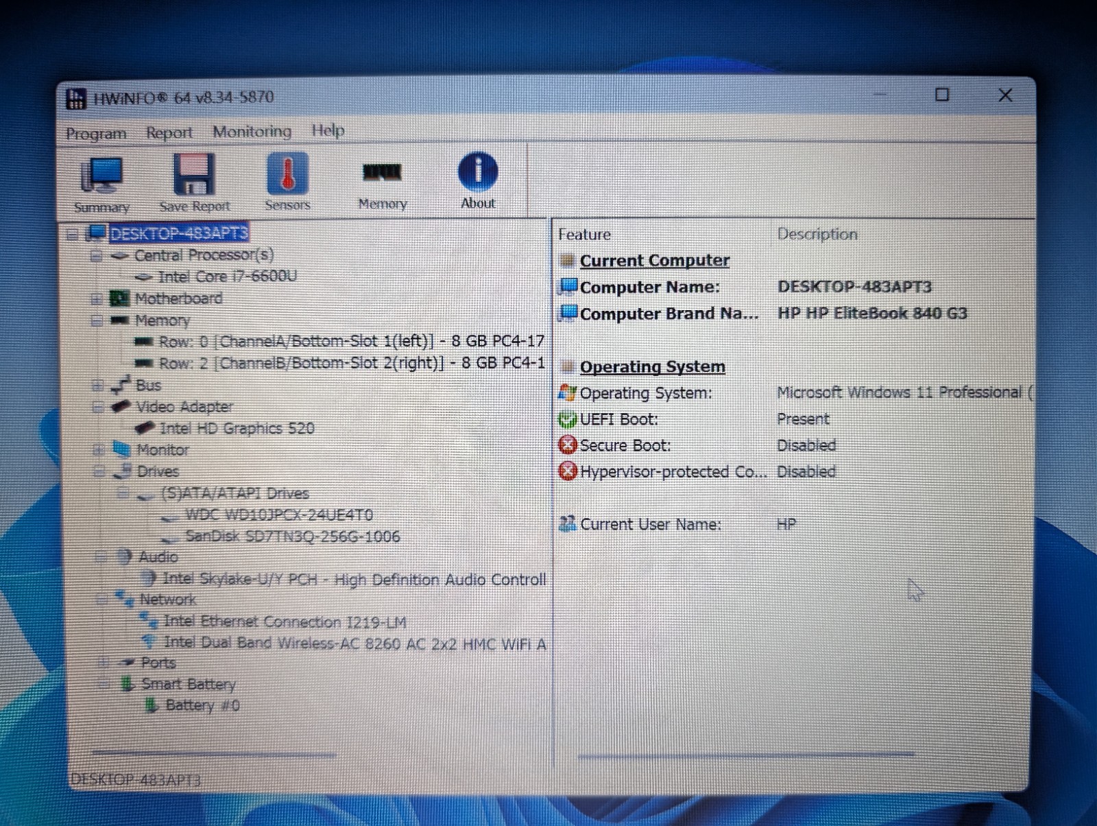
Task: Click the Battery #0 icon
Action: point(152,705)
